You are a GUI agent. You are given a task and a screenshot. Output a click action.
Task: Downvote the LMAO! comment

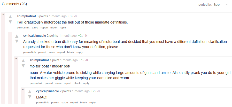tap(30, 97)
